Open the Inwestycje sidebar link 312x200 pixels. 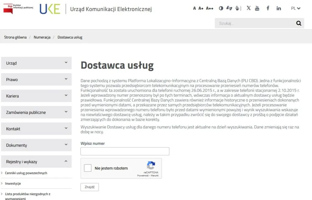click(13, 184)
